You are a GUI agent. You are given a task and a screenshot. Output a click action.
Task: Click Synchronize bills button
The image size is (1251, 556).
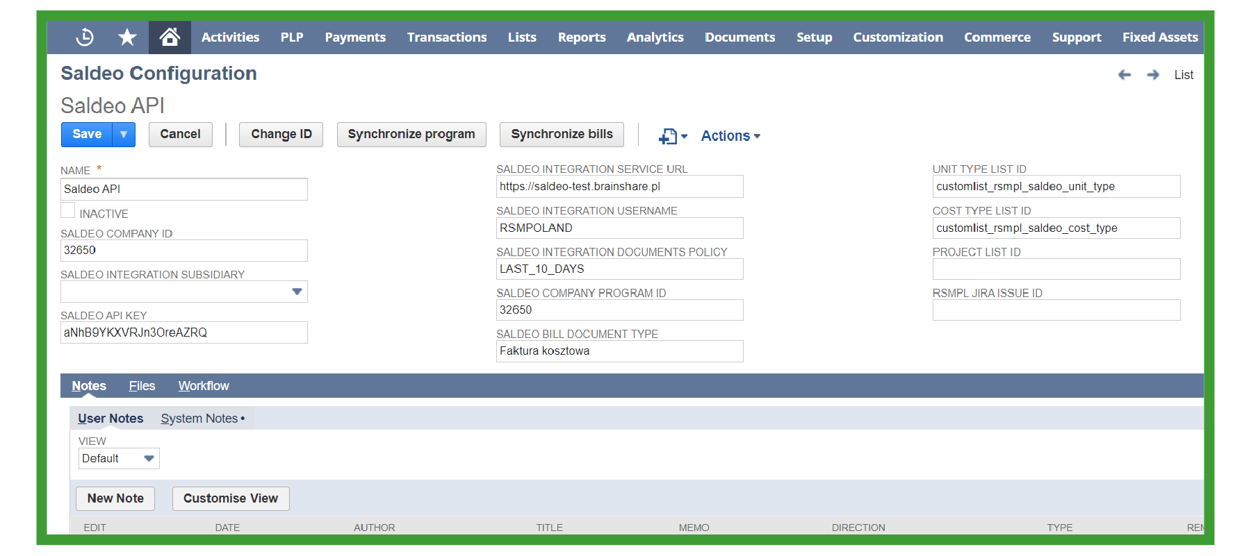[562, 135]
